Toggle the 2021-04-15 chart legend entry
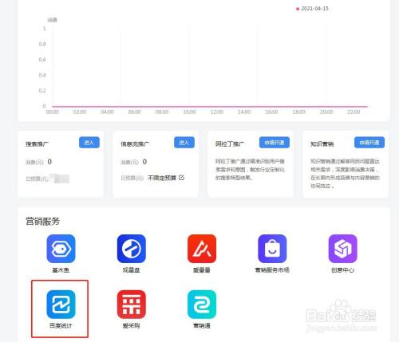 click(x=313, y=9)
